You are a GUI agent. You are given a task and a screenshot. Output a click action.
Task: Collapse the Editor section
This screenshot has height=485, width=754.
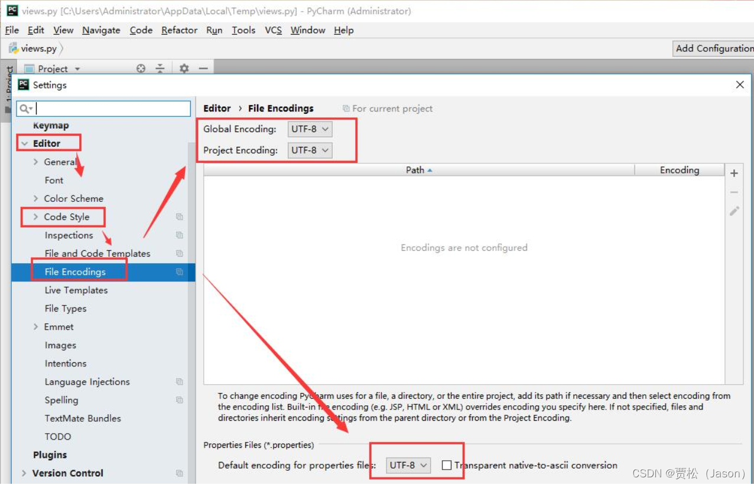point(25,143)
